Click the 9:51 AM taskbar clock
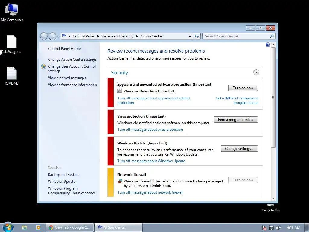 tap(293, 228)
